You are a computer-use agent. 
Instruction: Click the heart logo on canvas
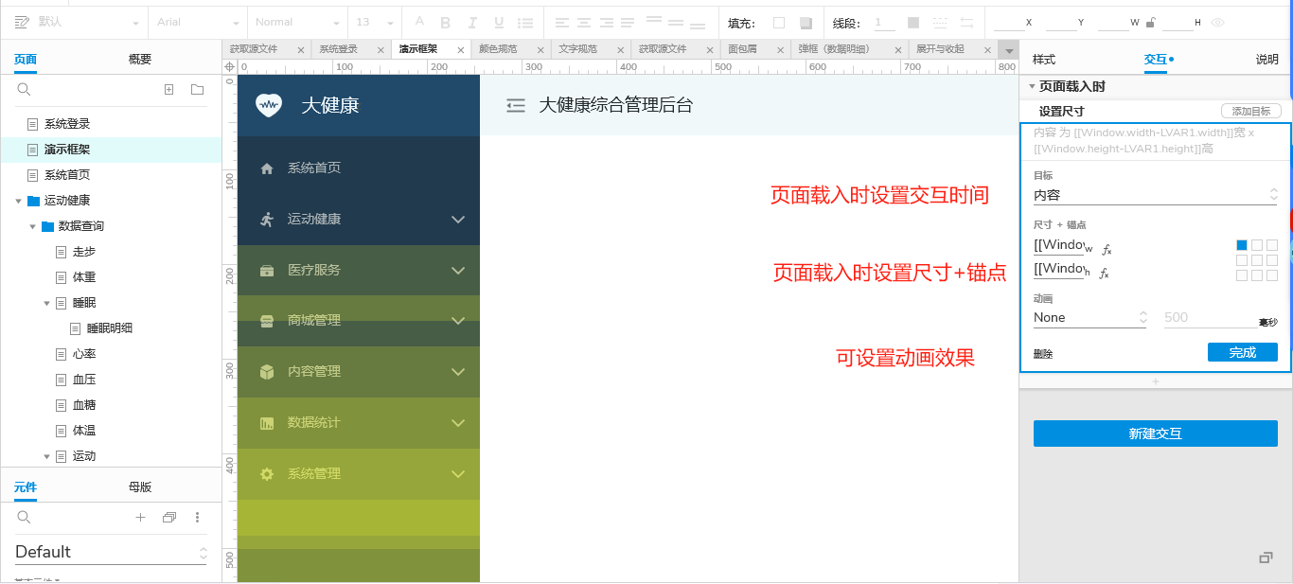coord(269,105)
